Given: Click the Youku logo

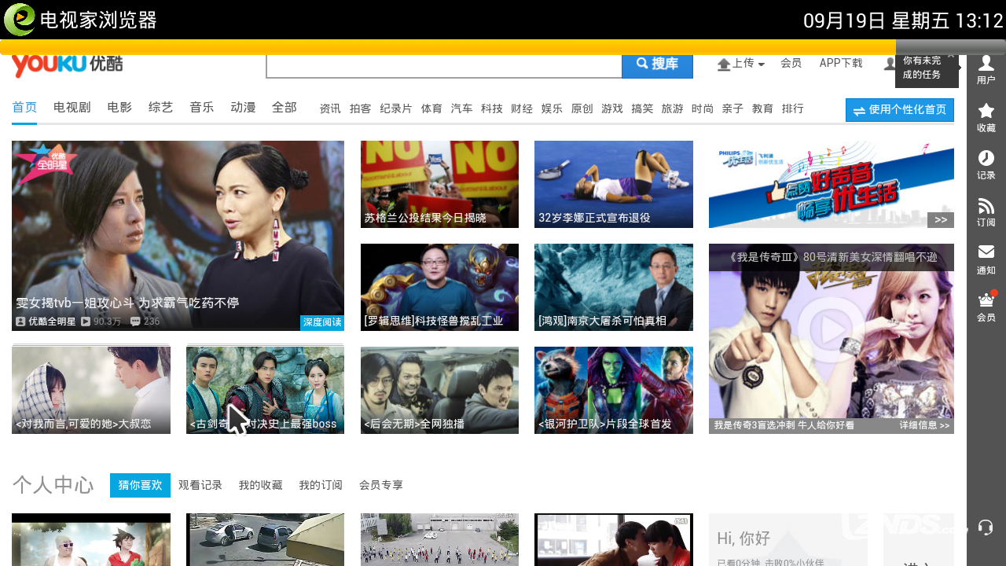Looking at the screenshot, I should pos(68,64).
